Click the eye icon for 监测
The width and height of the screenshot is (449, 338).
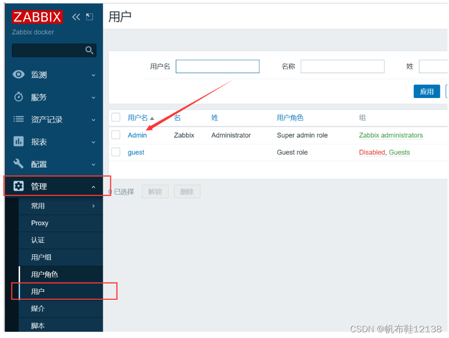tap(19, 75)
